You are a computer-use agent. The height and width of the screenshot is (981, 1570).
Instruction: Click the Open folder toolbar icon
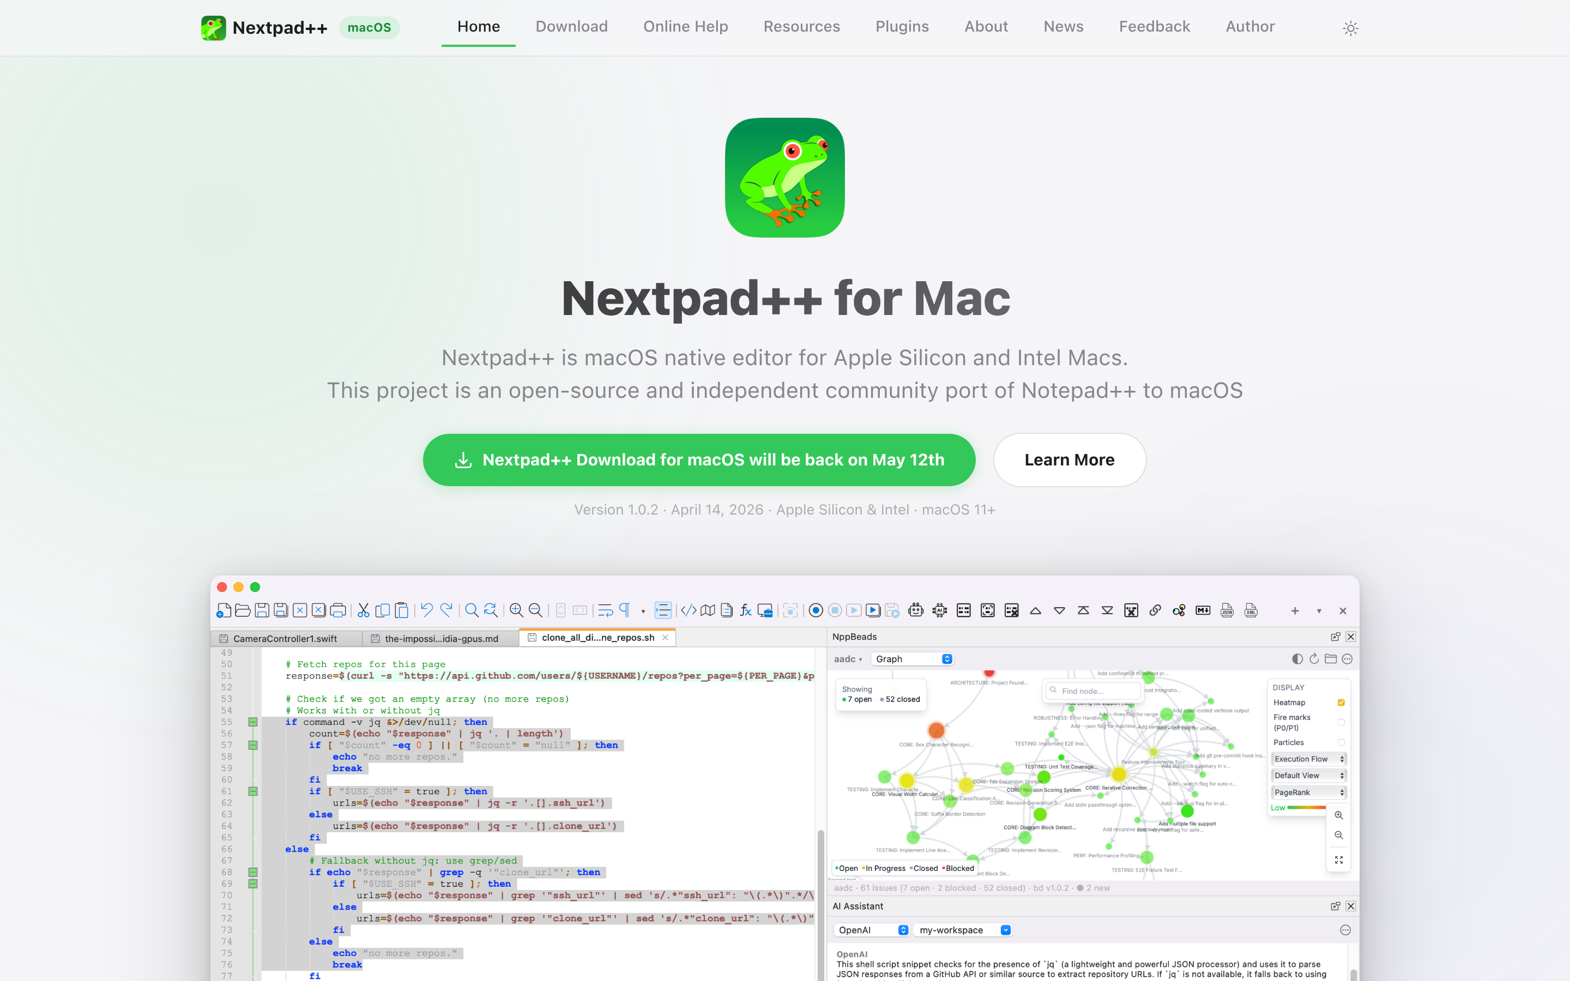click(x=243, y=610)
